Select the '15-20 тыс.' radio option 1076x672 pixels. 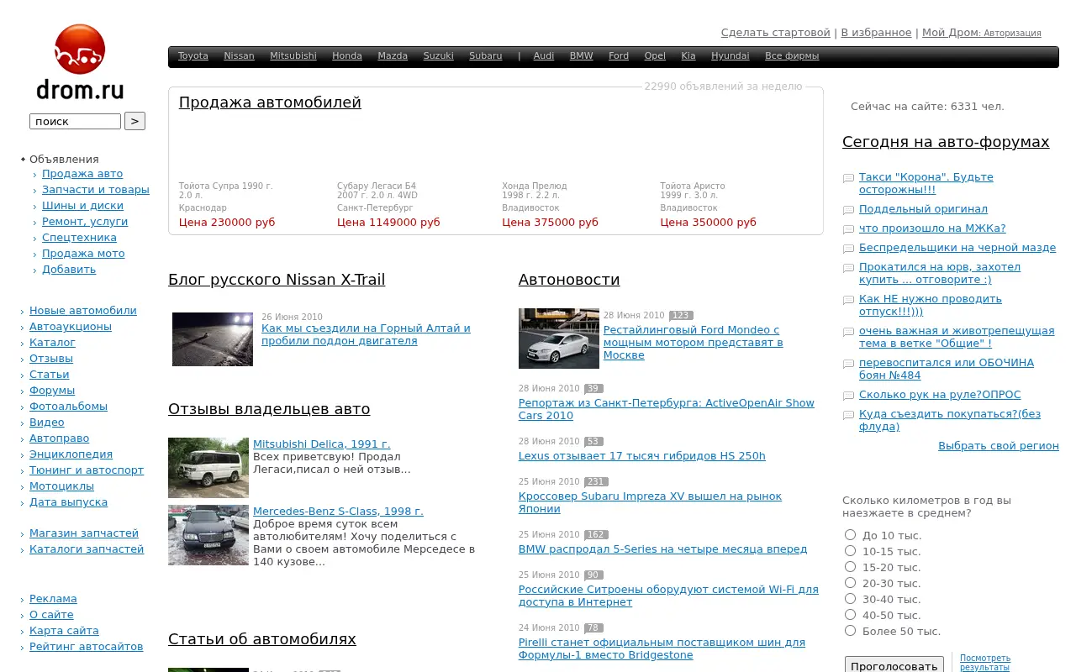(850, 566)
